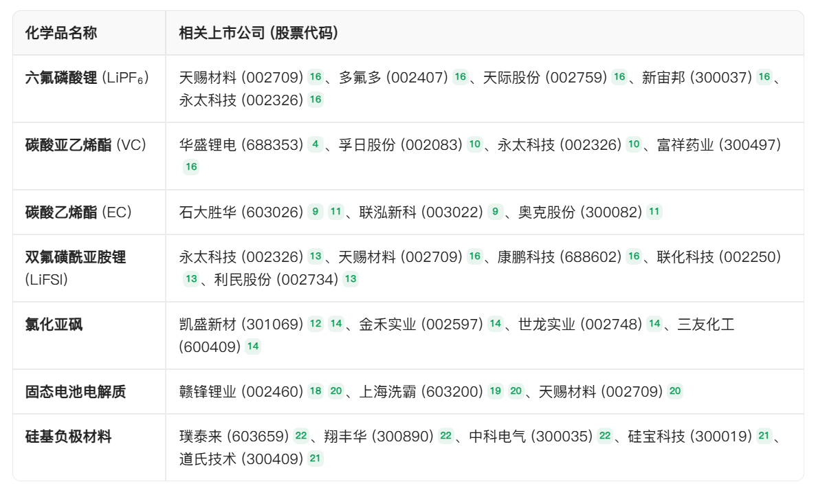
Task: Open citation 22 after 璞泰来 (603659)
Action: (x=301, y=436)
